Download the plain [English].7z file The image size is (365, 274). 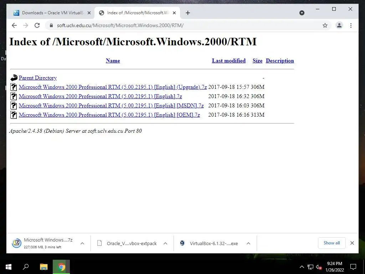[x=100, y=96]
